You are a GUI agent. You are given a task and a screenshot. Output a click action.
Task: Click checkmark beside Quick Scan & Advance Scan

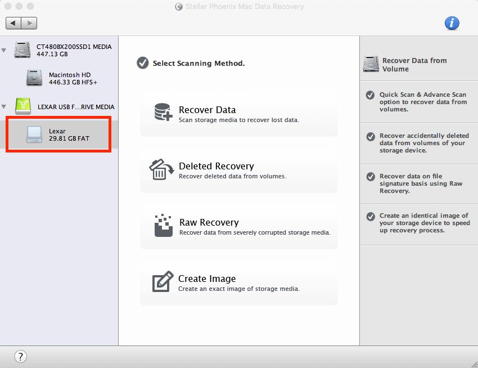[371, 95]
